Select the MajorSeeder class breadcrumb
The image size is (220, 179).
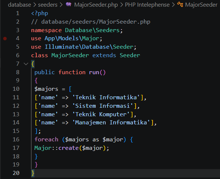(201, 5)
